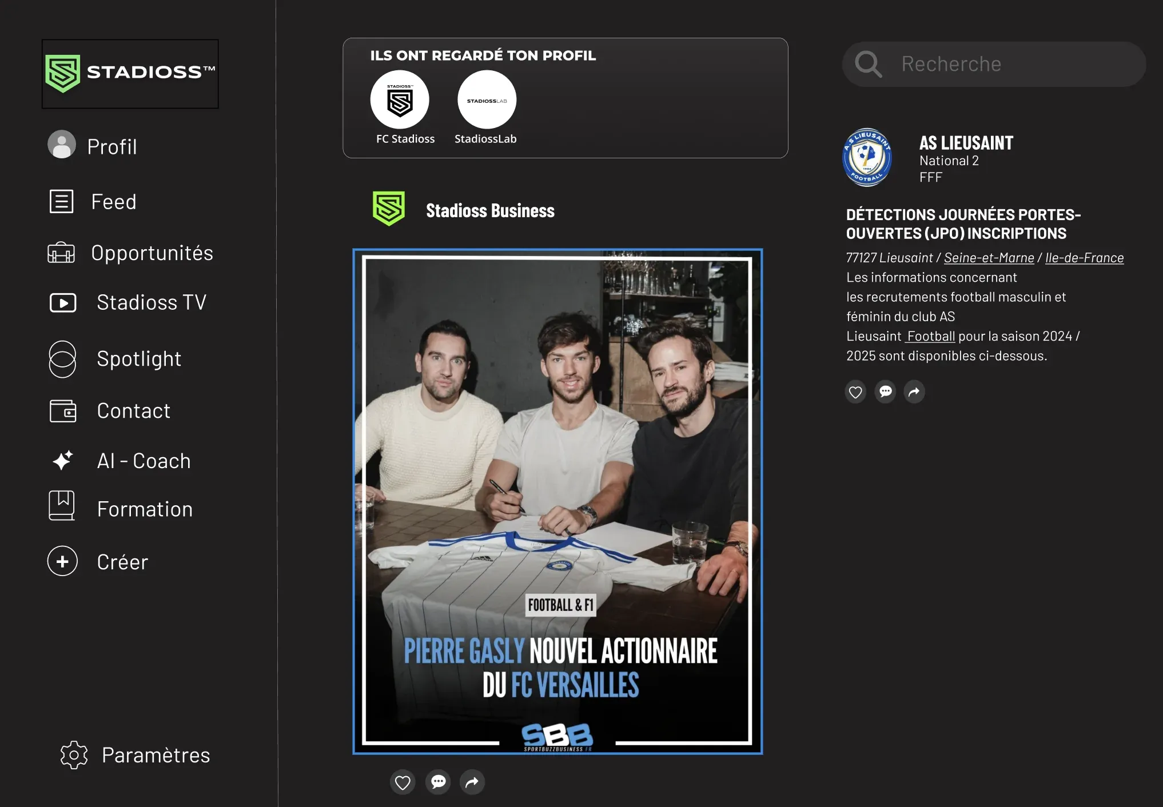This screenshot has height=807, width=1163.
Task: Open the Football link in description
Action: (930, 336)
